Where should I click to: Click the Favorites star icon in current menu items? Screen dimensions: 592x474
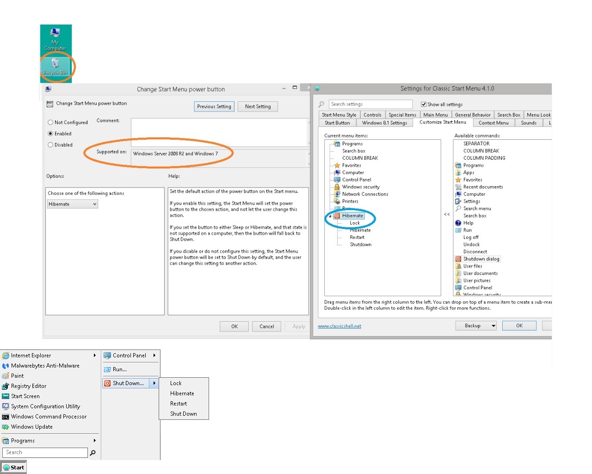coord(337,165)
